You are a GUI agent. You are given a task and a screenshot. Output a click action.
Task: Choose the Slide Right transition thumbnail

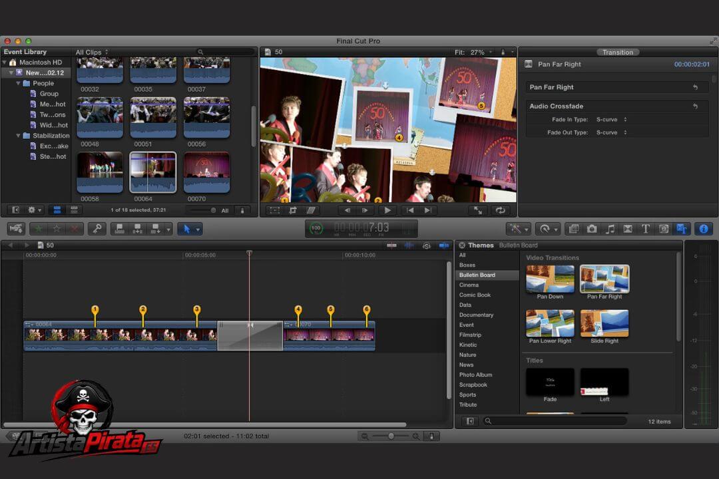tap(604, 323)
